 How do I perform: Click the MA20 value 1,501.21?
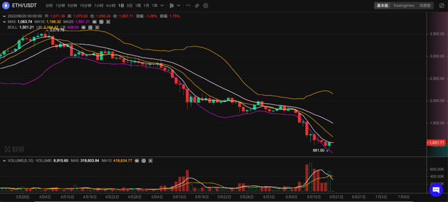[x=82, y=22]
